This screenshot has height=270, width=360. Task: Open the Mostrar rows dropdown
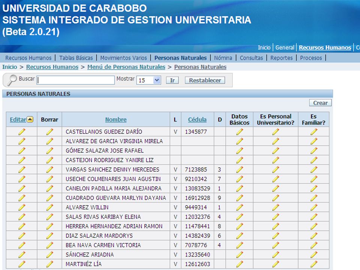coord(148,80)
